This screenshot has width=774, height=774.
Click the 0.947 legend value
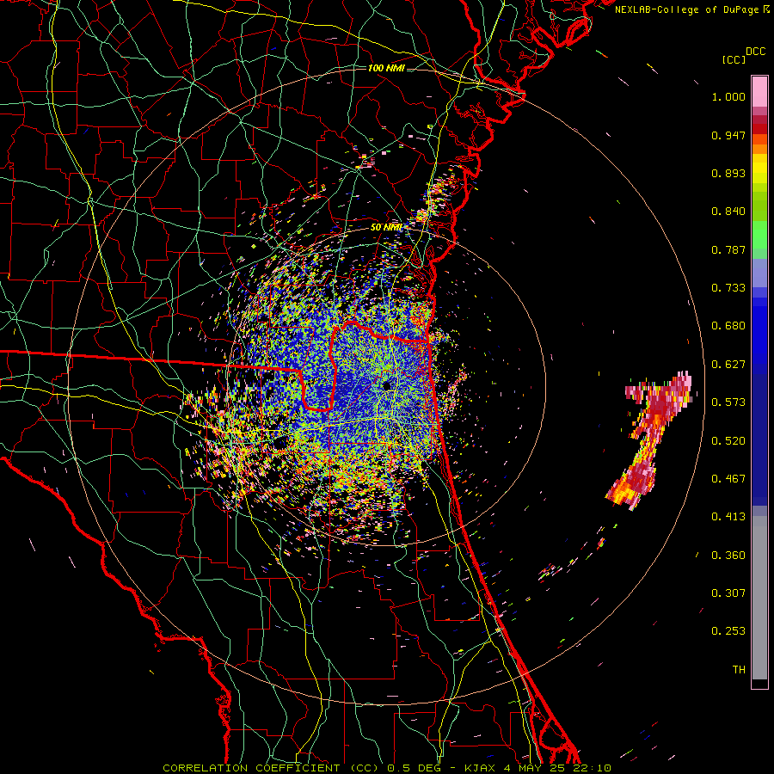pos(728,135)
